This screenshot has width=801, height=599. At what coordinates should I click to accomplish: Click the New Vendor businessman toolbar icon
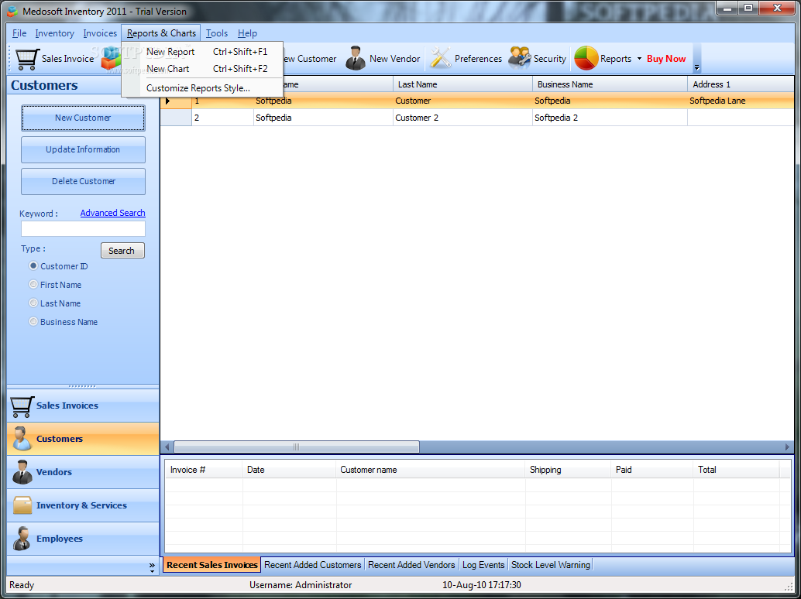pos(355,59)
